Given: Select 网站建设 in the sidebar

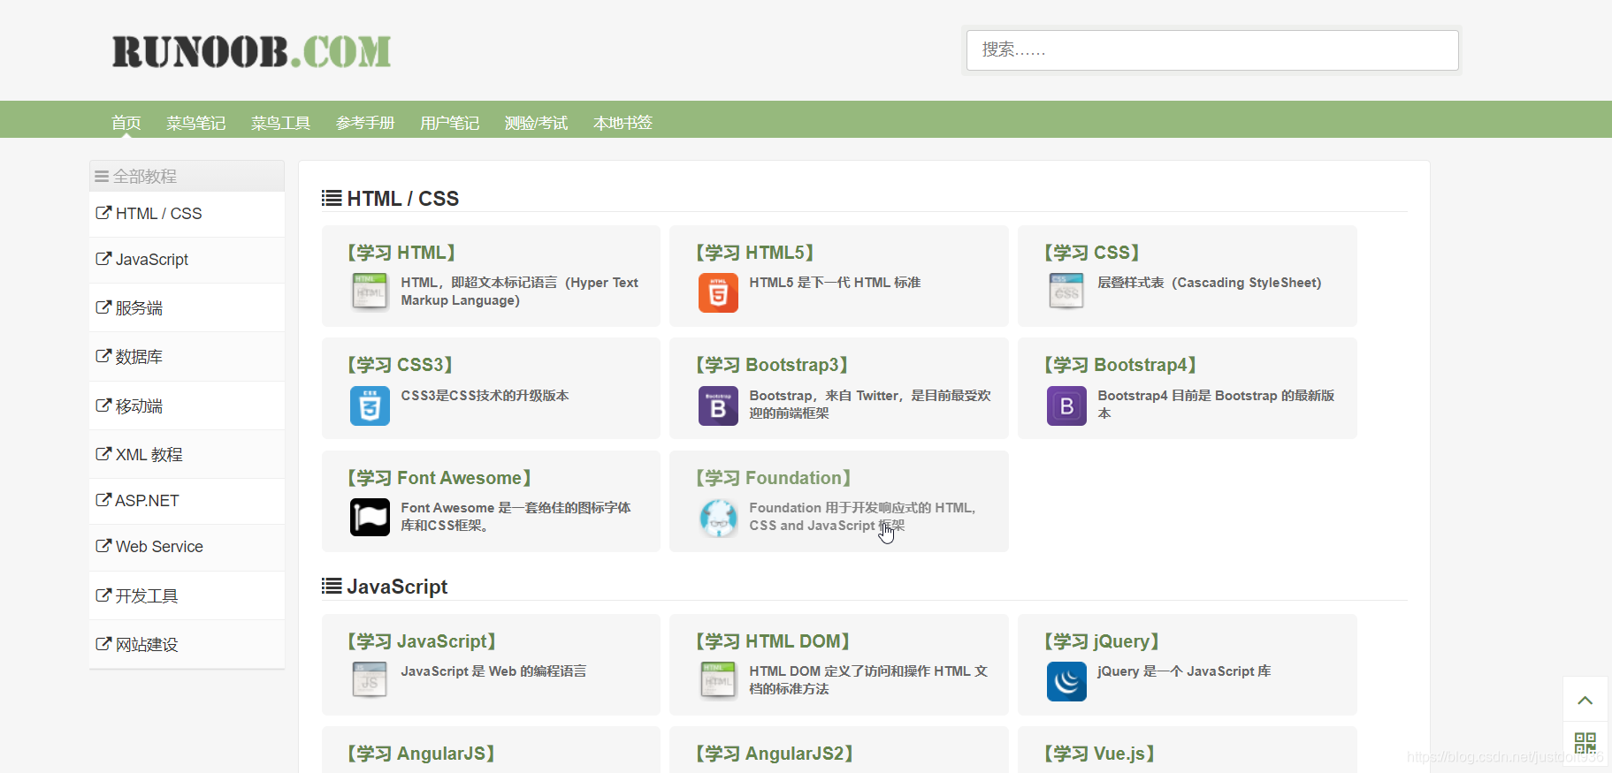Looking at the screenshot, I should click(187, 644).
